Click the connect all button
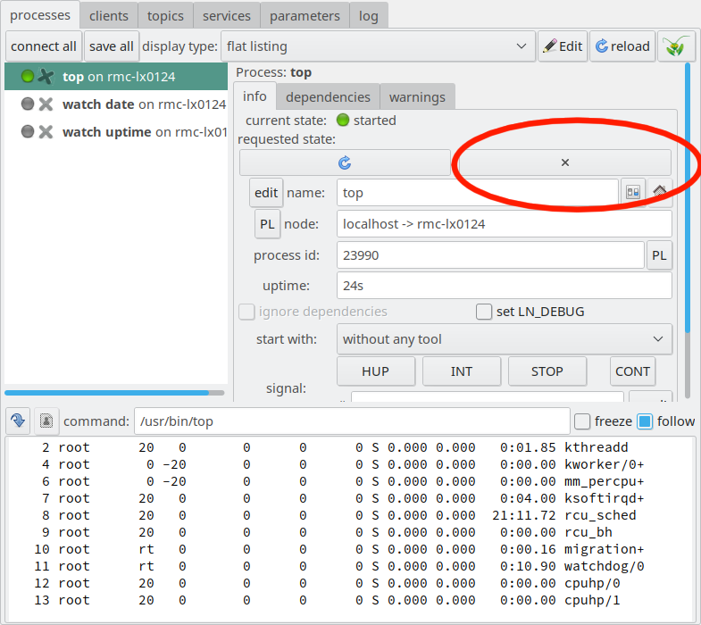Image resolution: width=701 pixels, height=625 pixels. pyautogui.click(x=44, y=46)
